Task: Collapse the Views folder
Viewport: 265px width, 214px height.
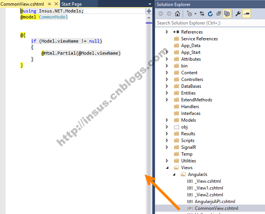Action: point(167,168)
